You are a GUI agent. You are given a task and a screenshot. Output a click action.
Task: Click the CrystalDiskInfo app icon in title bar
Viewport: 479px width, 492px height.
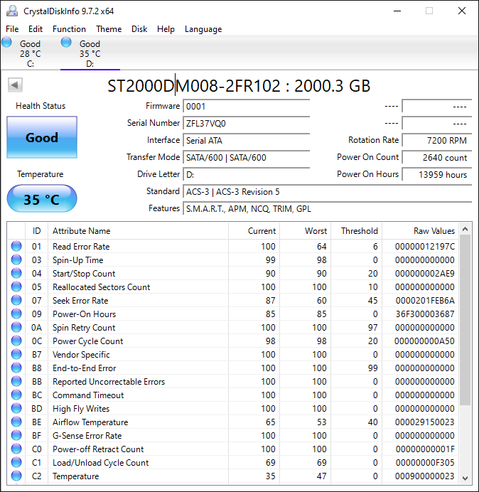(x=12, y=11)
